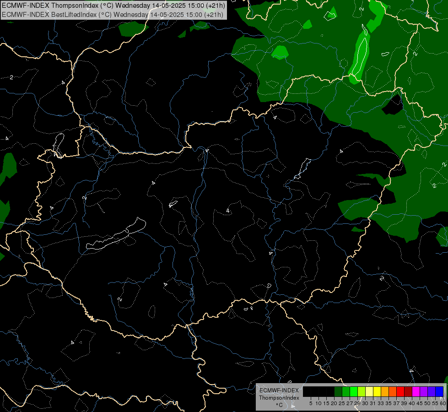Click the large elongated white lake outline
The height and width of the screenshot is (412, 448).
pos(116,233)
